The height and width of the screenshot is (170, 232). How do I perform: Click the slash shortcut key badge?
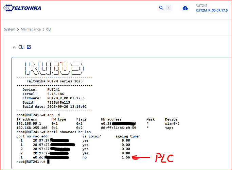point(168,8)
